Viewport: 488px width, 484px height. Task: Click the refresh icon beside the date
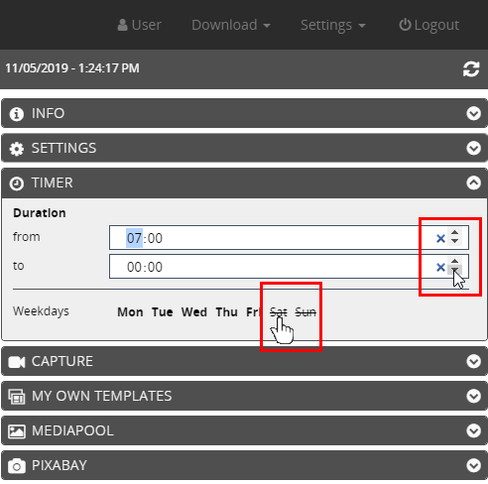(471, 69)
